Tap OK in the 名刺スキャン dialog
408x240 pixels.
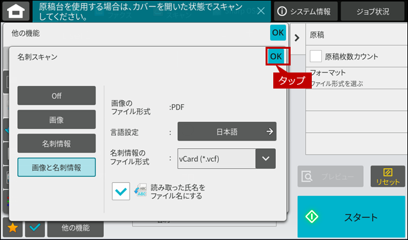[276, 56]
